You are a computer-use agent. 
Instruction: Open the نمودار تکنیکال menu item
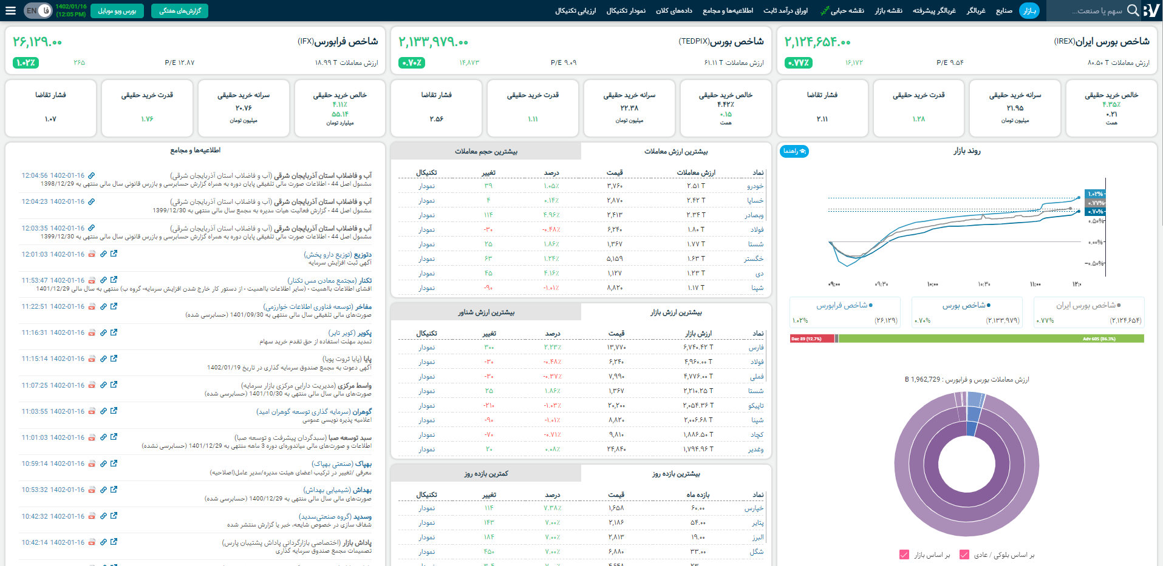click(626, 10)
